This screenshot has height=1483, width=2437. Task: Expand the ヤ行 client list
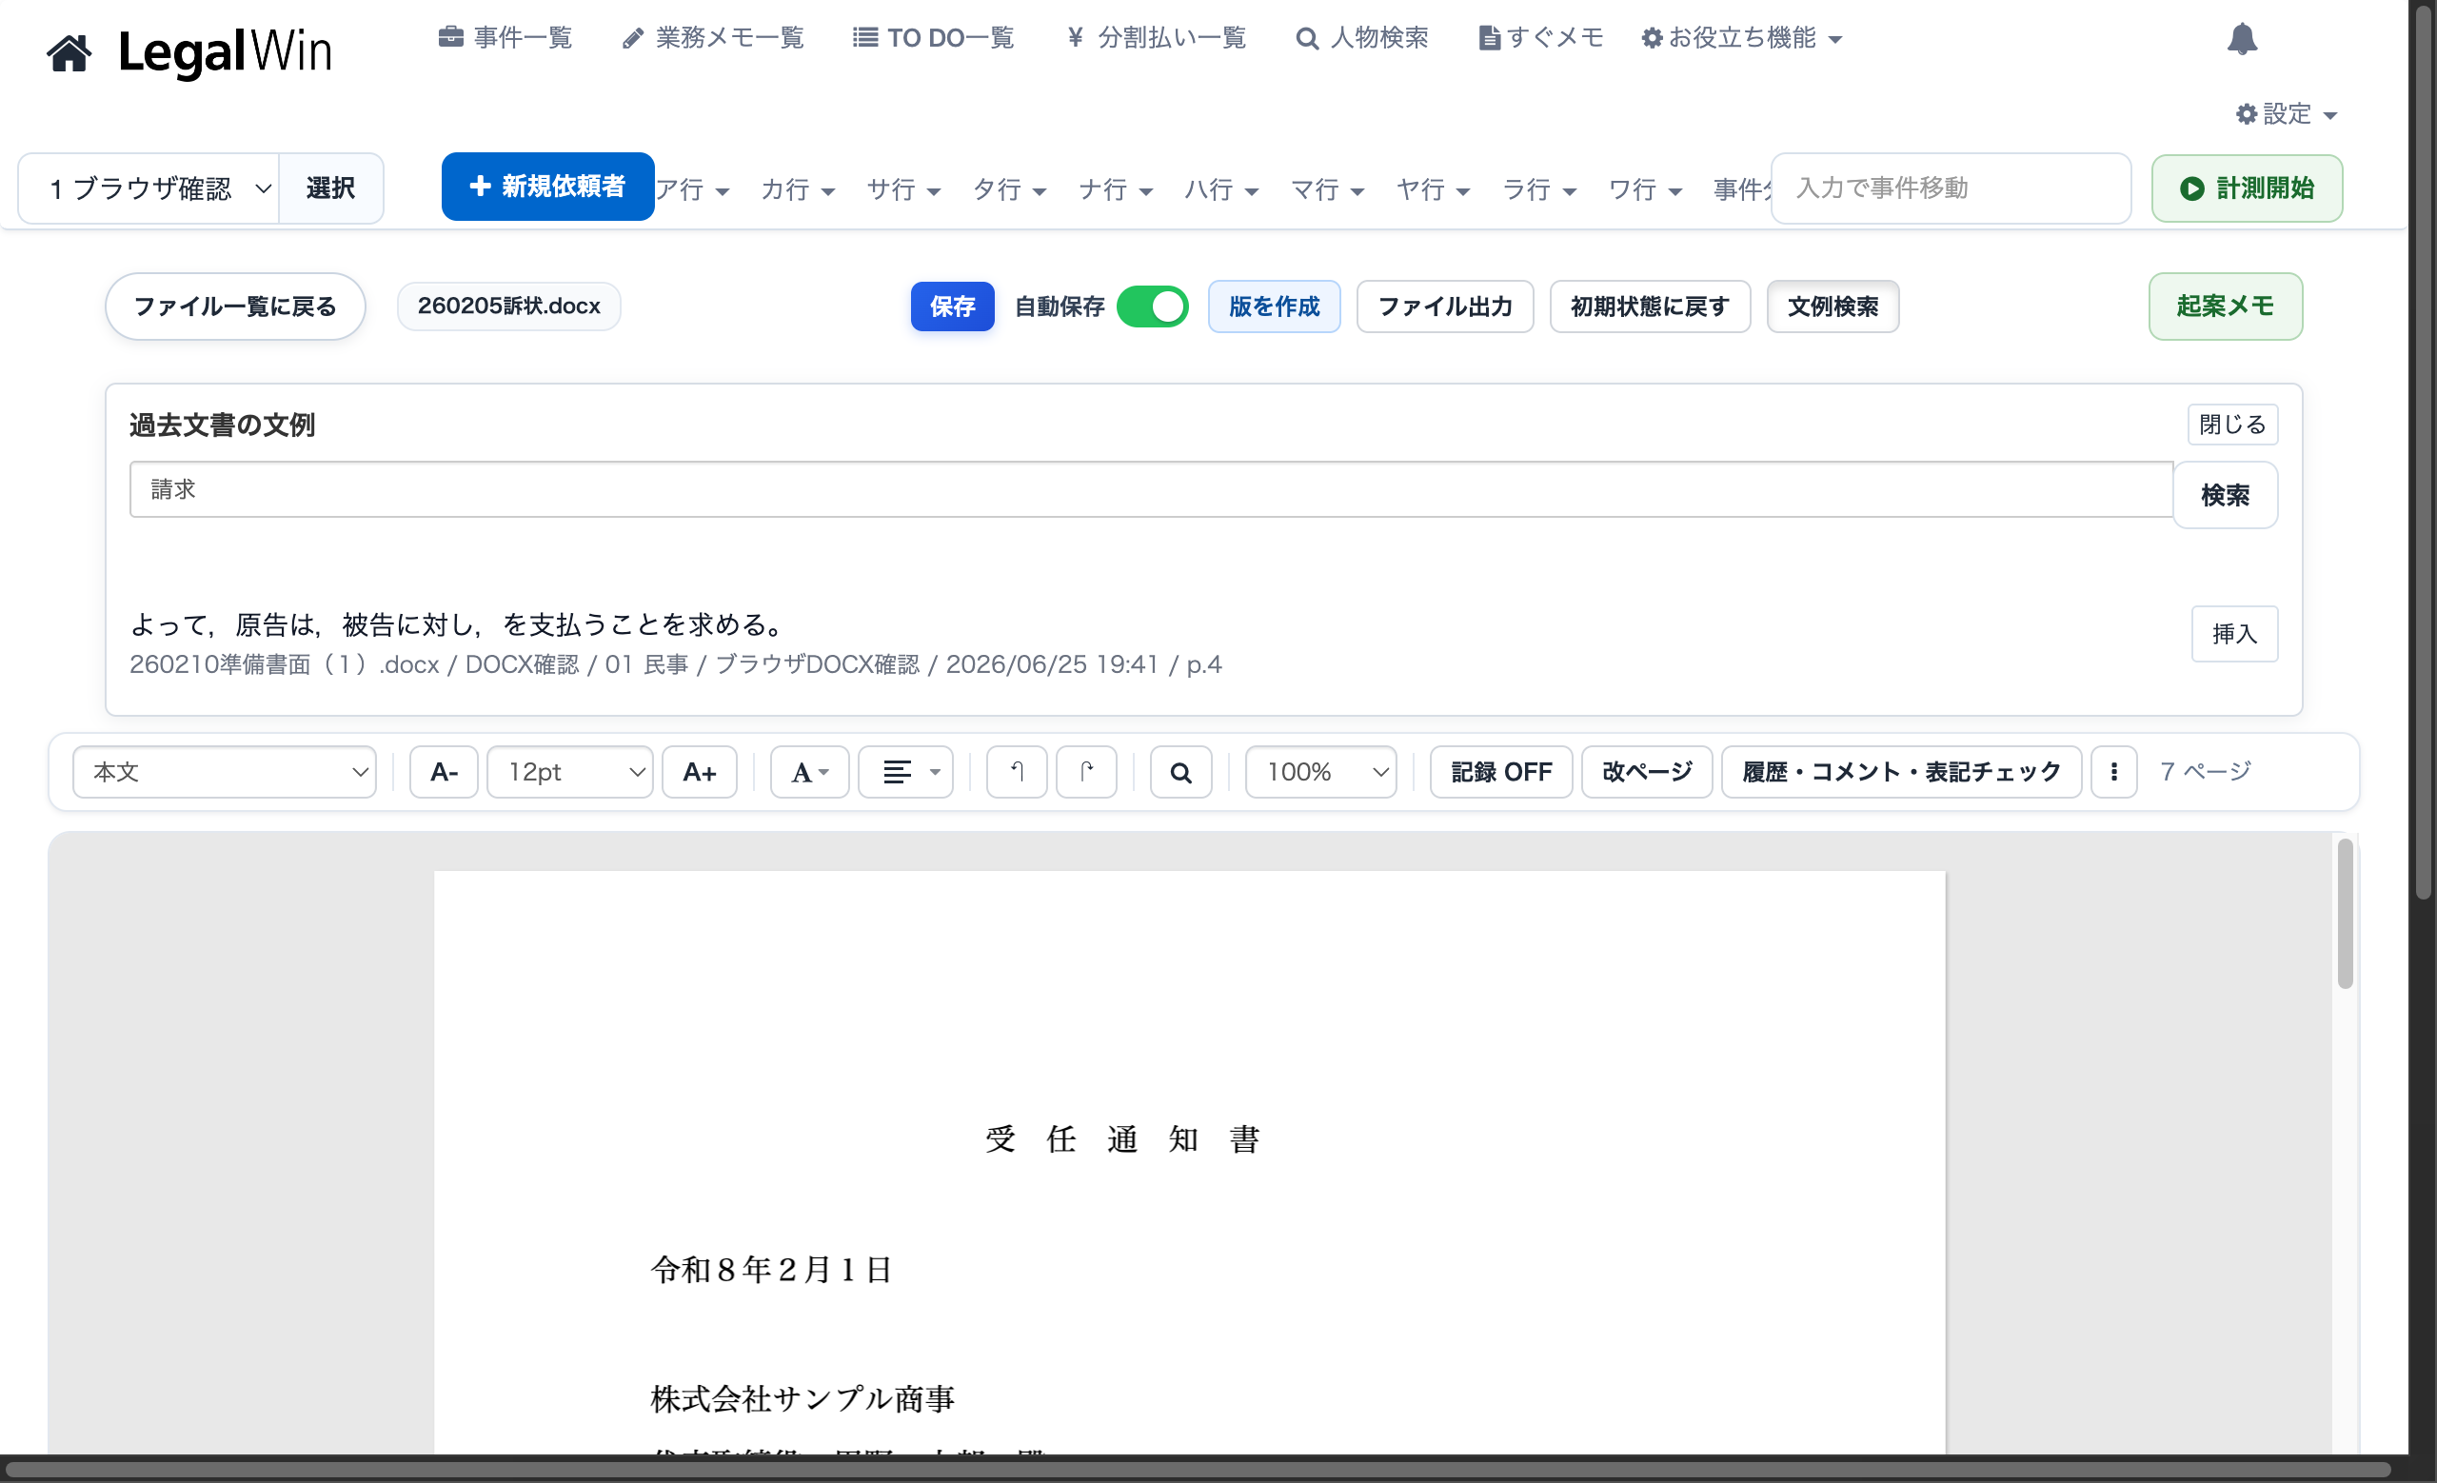(1433, 188)
